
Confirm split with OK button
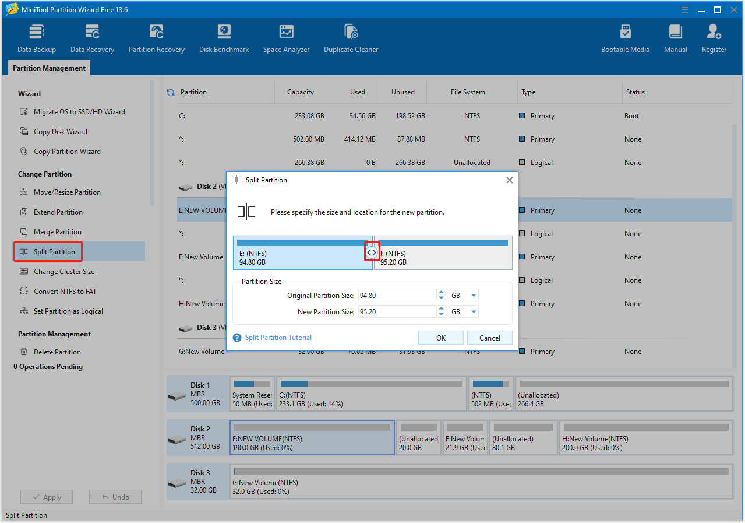[441, 338]
